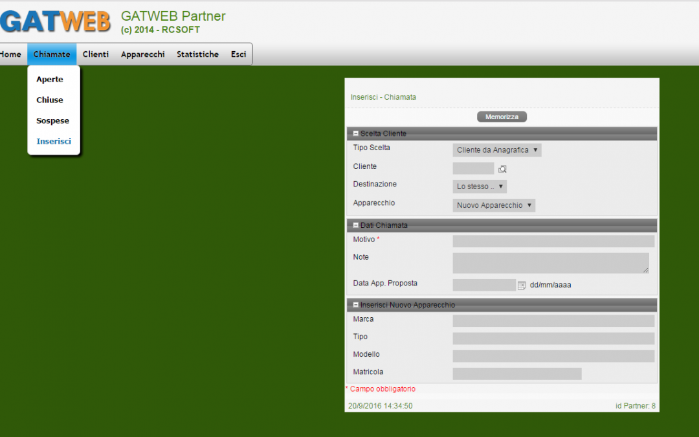Click Esci to log out

coord(238,54)
